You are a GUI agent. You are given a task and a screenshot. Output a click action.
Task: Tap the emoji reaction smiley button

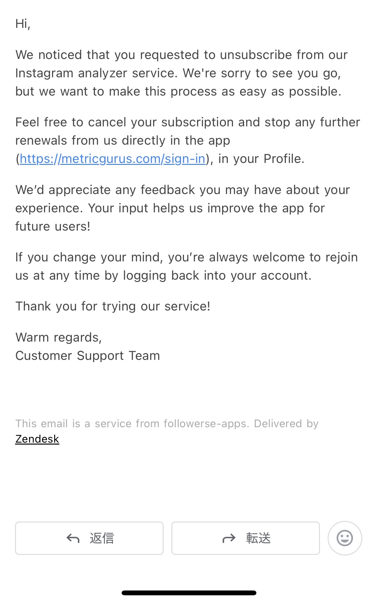[x=345, y=538]
